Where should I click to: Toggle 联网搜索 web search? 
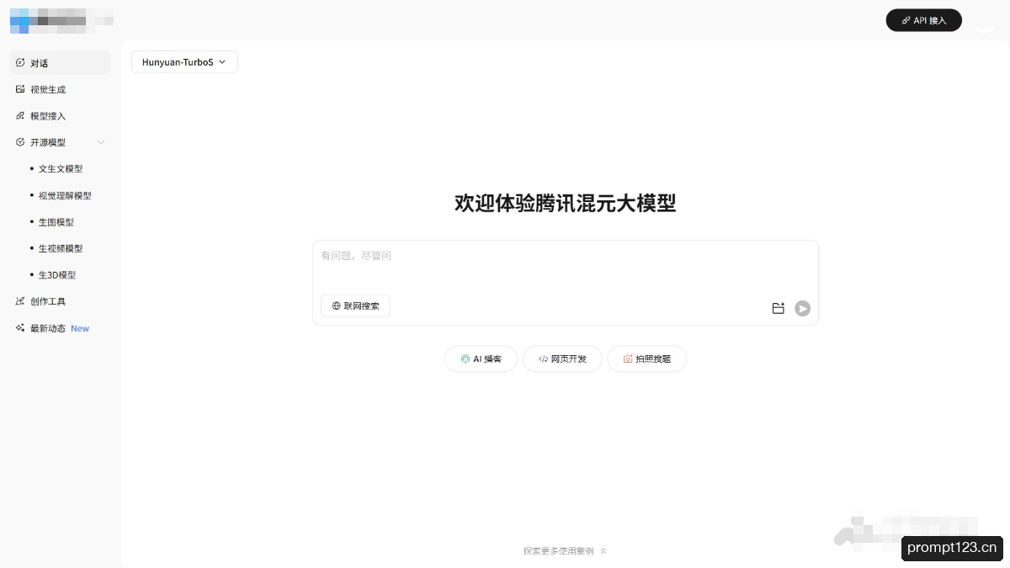(x=355, y=306)
